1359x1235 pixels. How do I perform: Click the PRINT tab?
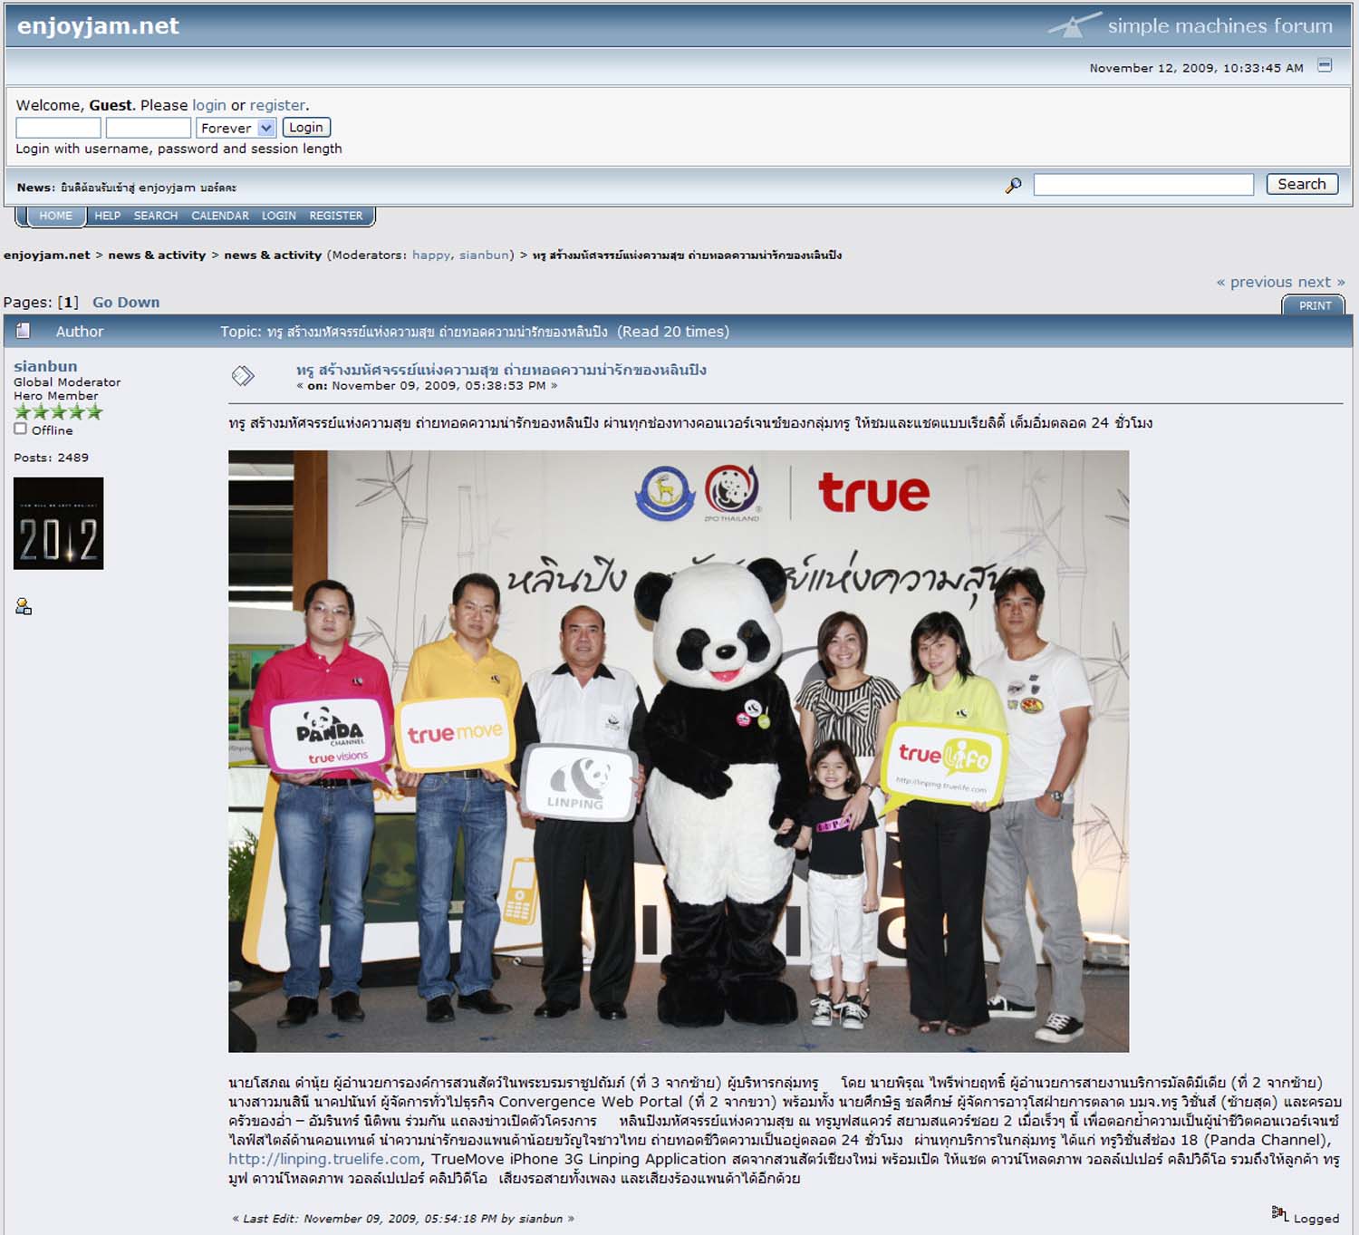(1315, 305)
